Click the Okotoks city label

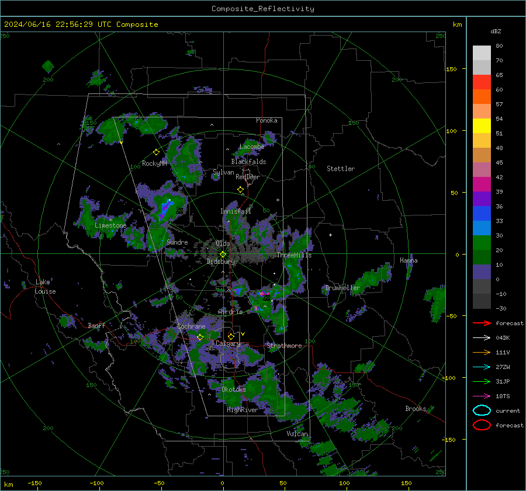click(x=234, y=389)
